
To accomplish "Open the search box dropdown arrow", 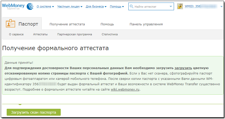I will [x=171, y=7].
